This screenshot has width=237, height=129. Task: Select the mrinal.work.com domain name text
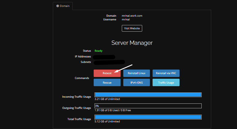(x=132, y=16)
